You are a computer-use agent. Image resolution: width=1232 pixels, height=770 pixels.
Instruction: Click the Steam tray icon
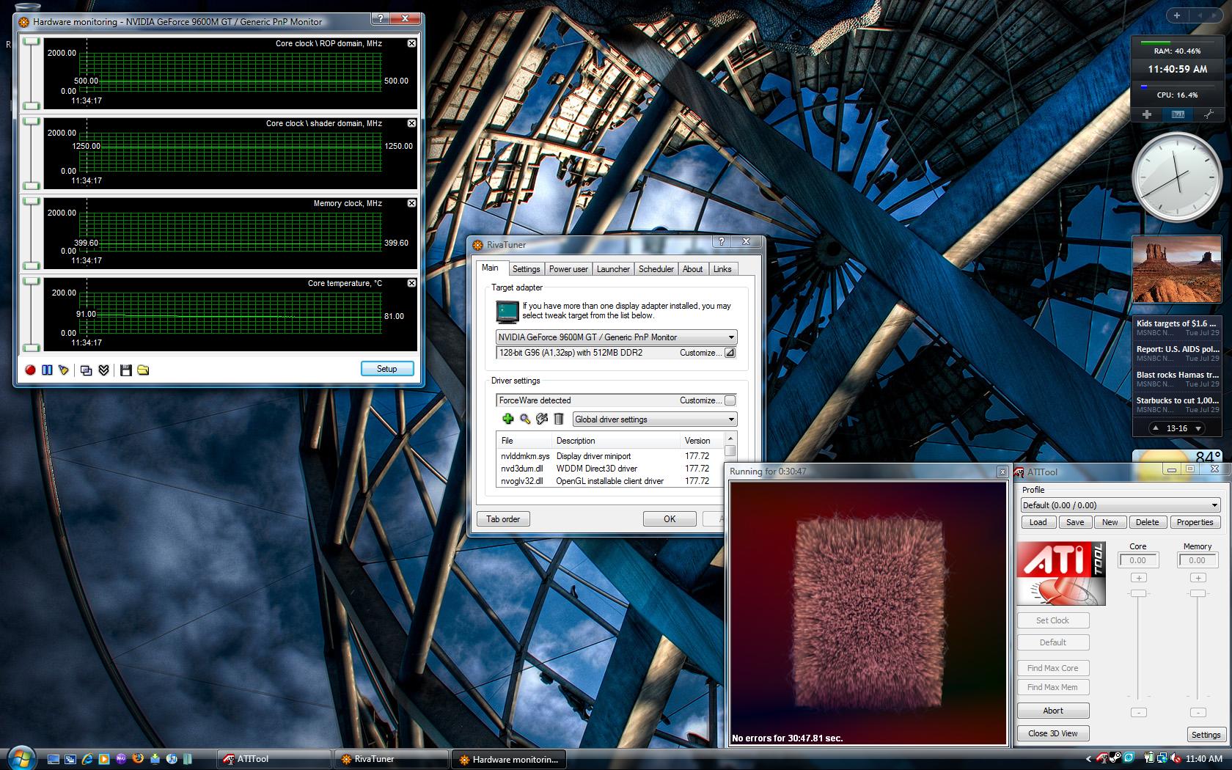1115,758
